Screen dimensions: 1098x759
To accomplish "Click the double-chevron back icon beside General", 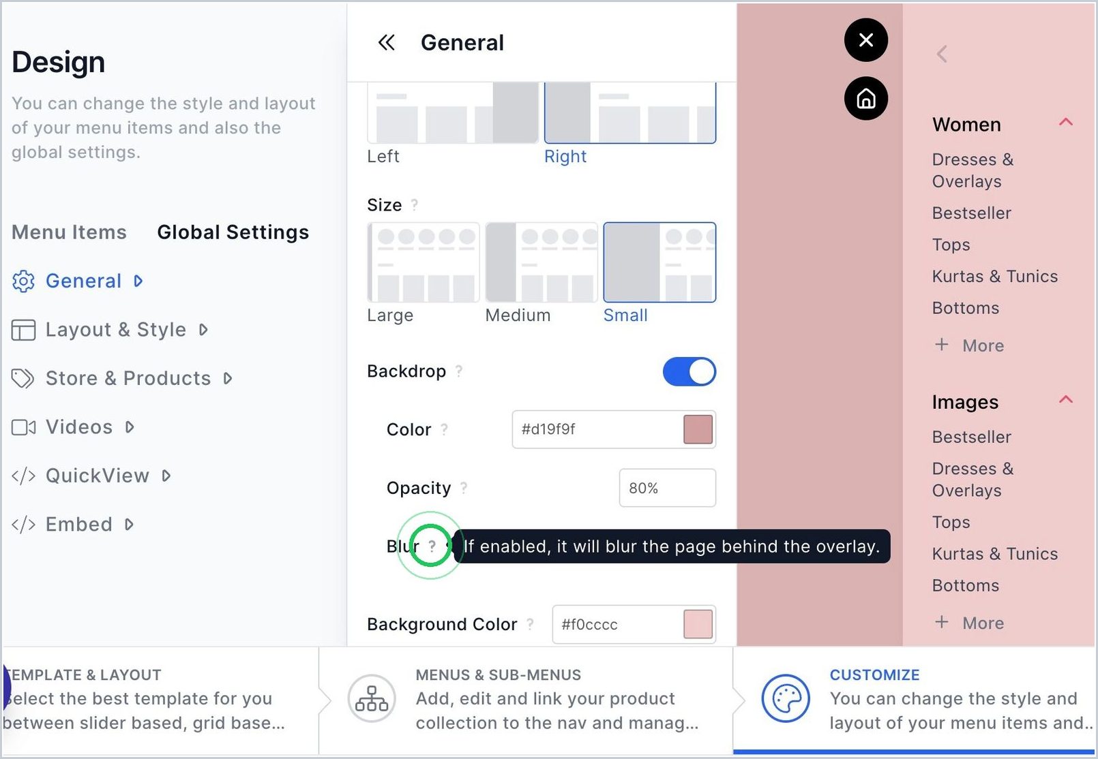I will [386, 42].
